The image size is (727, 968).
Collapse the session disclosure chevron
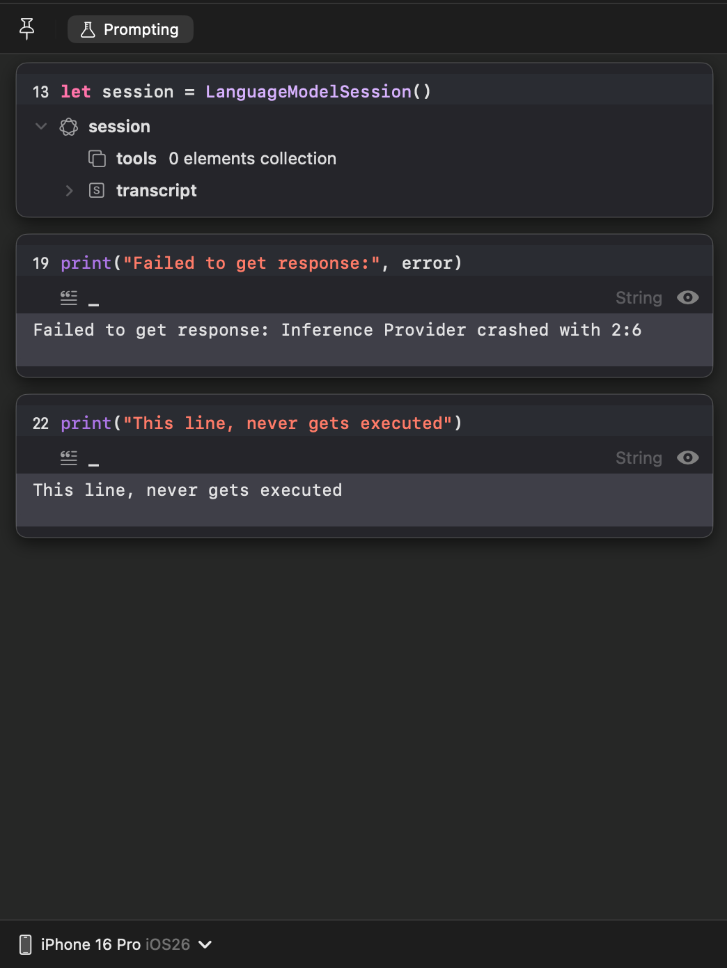(41, 126)
